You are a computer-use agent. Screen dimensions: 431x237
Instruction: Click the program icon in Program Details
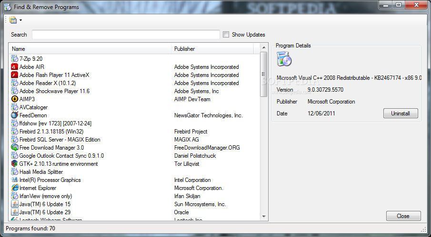284,58
